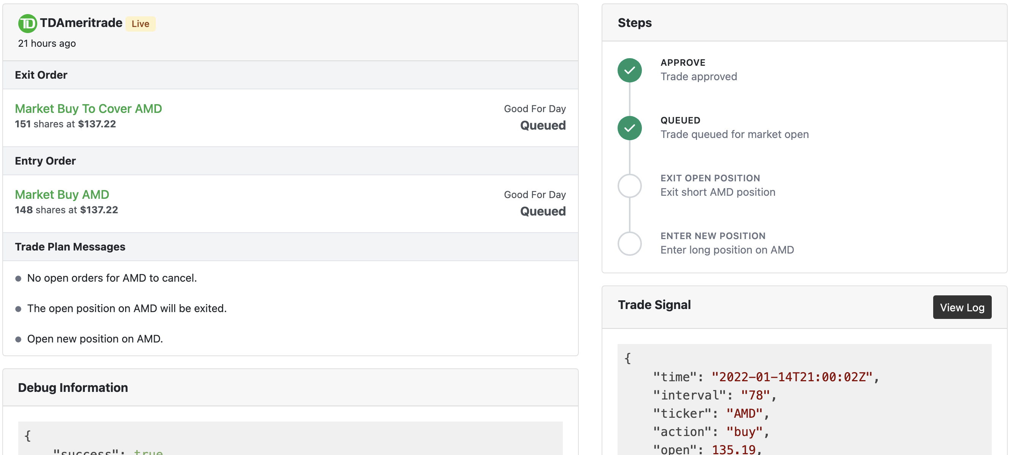Screen dimensions: 1010x455
Task: Click "Open new position on AMD." message
Action: (x=95, y=339)
